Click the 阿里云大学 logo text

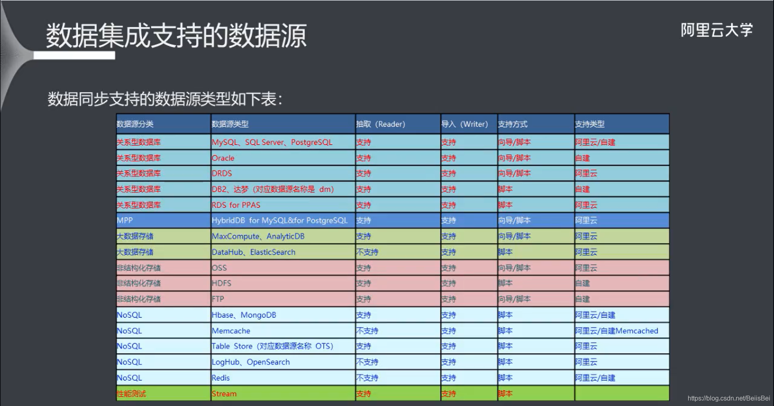click(x=717, y=30)
